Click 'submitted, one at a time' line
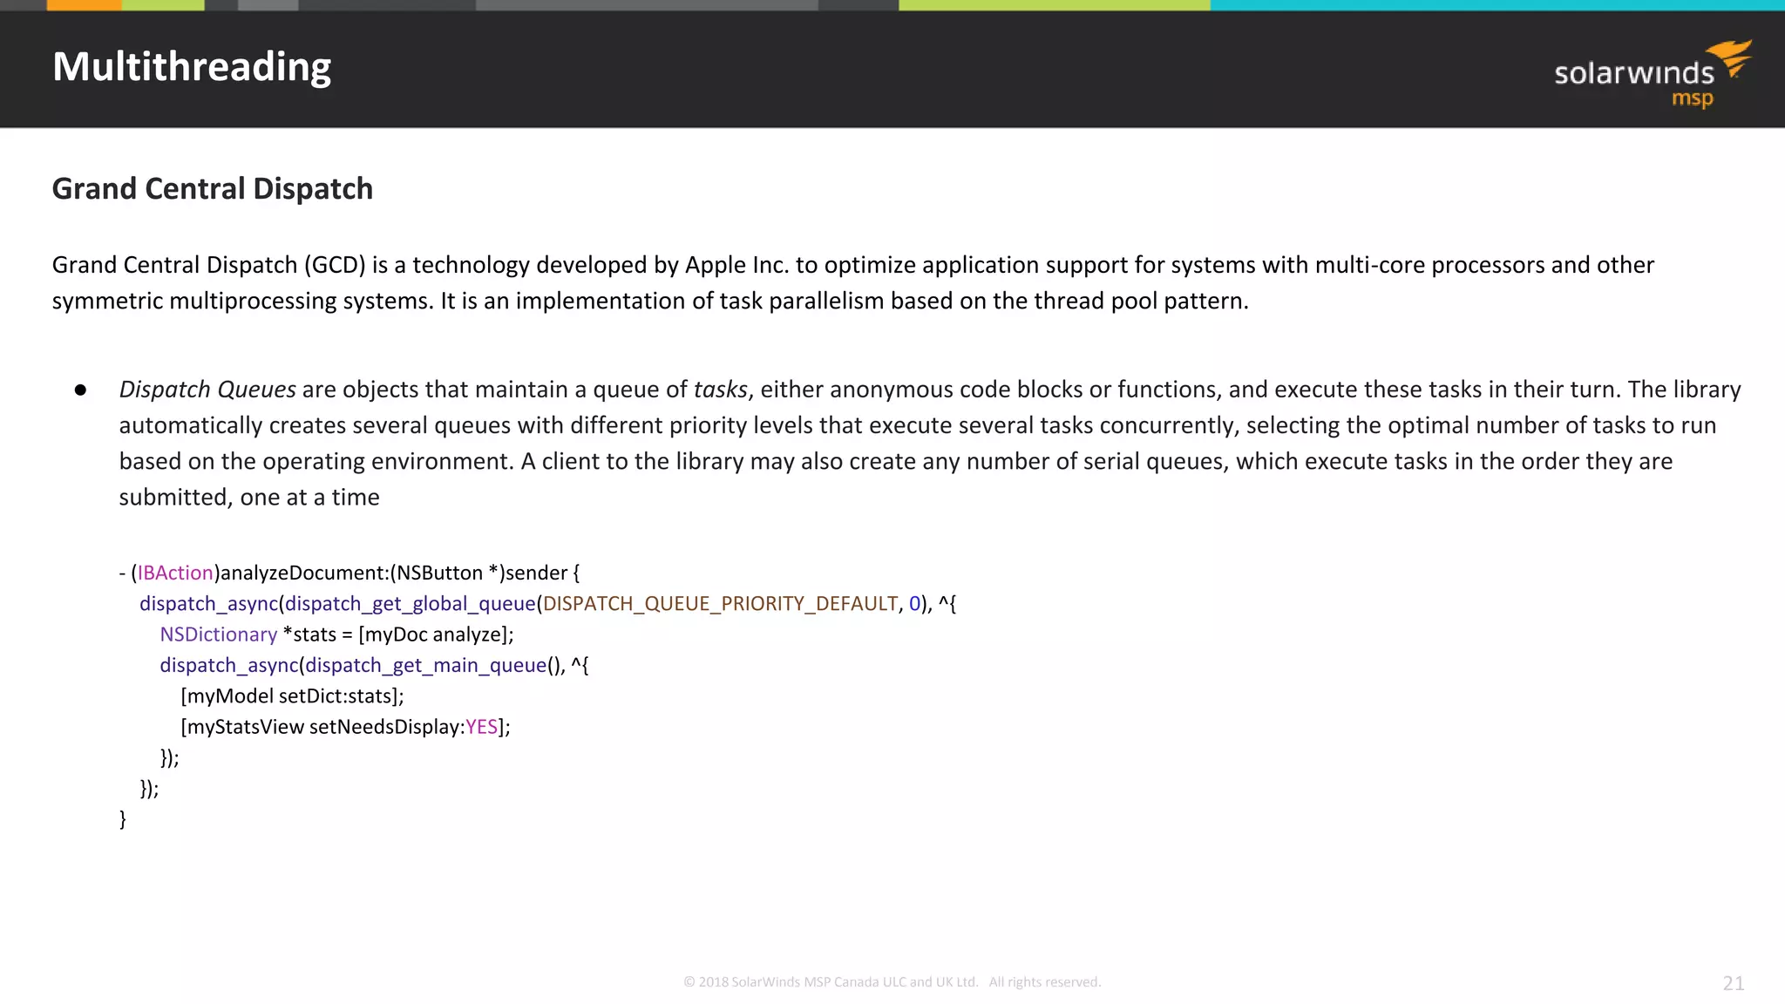The height and width of the screenshot is (1004, 1785). [249, 497]
